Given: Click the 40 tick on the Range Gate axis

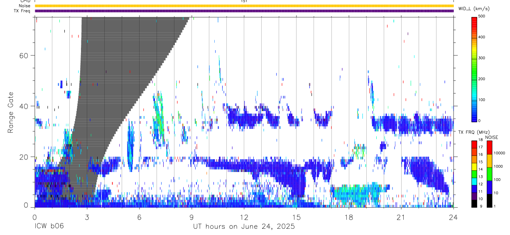Looking at the screenshot, I should click(23, 106).
